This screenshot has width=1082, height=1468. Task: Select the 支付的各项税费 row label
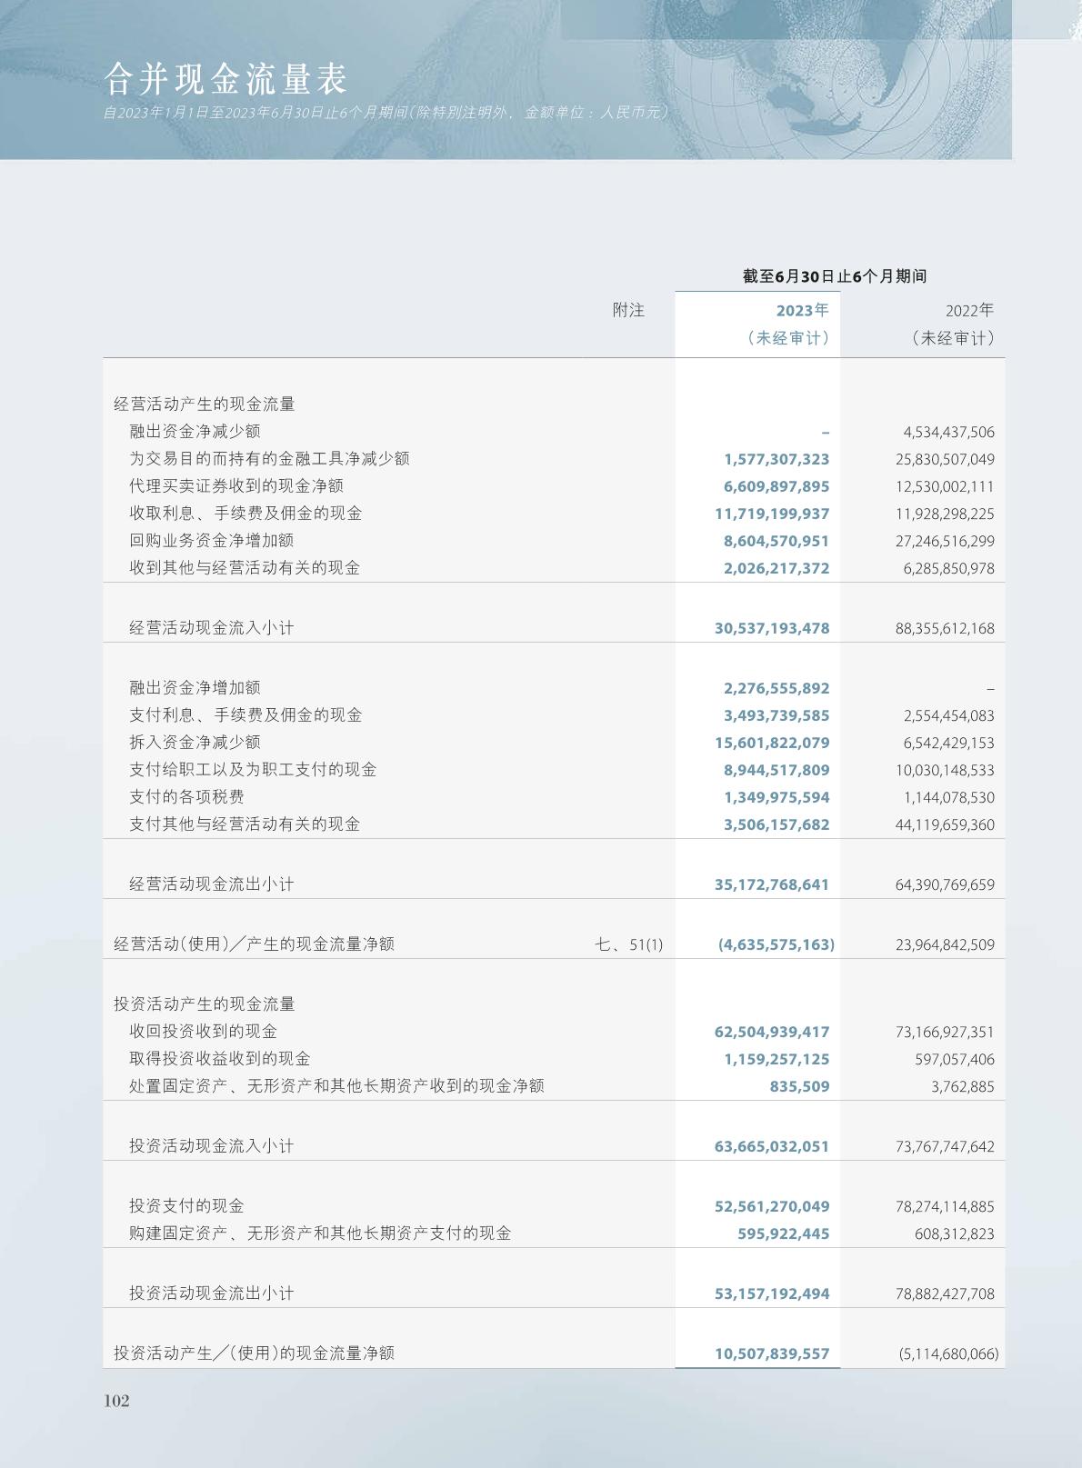click(186, 797)
